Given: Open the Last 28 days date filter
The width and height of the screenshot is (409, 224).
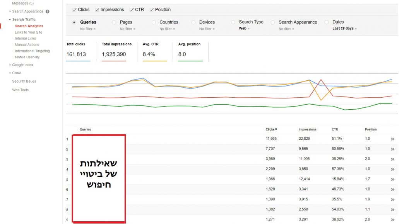Looking at the screenshot, I should click(344, 29).
